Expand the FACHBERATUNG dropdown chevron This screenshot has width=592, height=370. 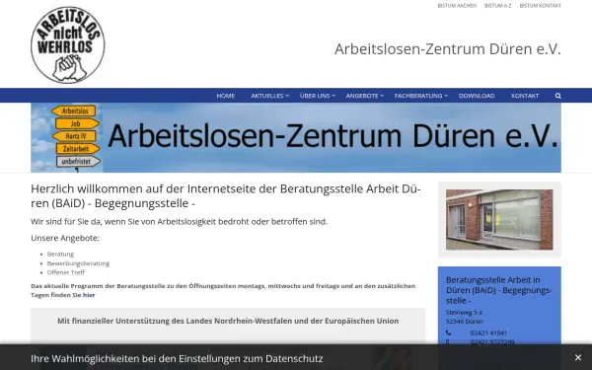446,96
